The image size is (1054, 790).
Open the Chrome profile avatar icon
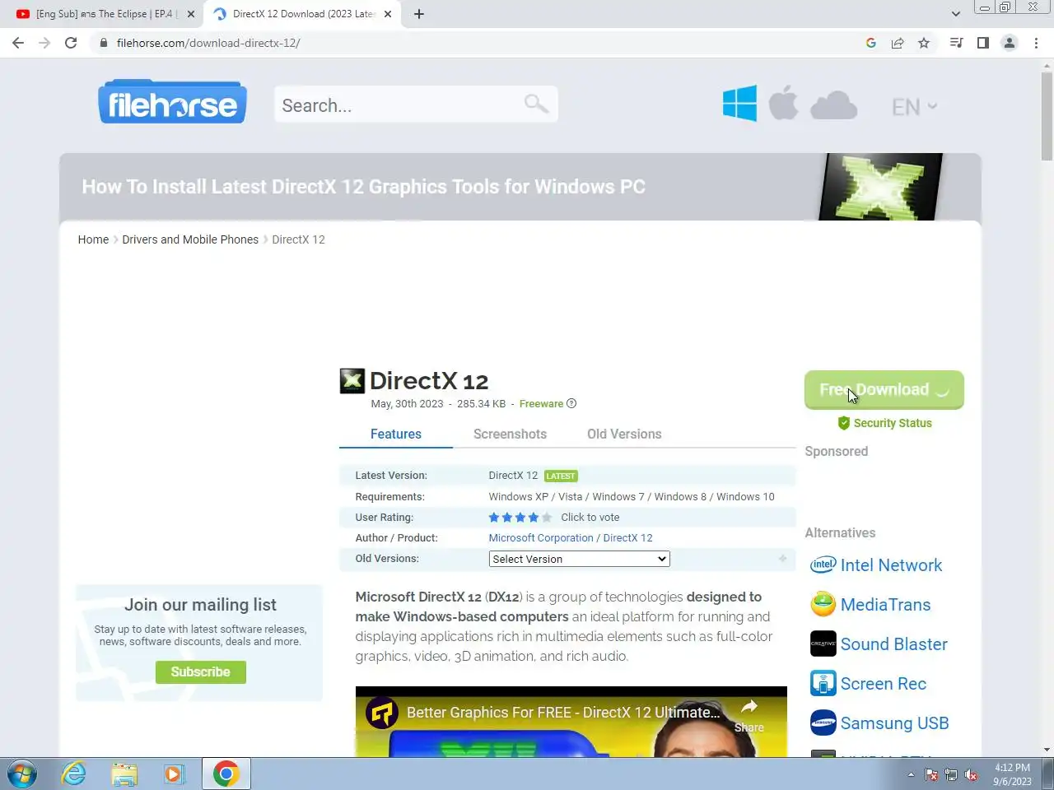1010,43
